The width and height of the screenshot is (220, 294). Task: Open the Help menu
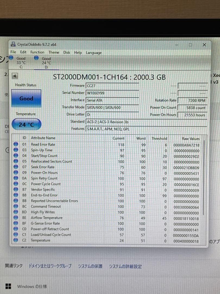pos(78,52)
